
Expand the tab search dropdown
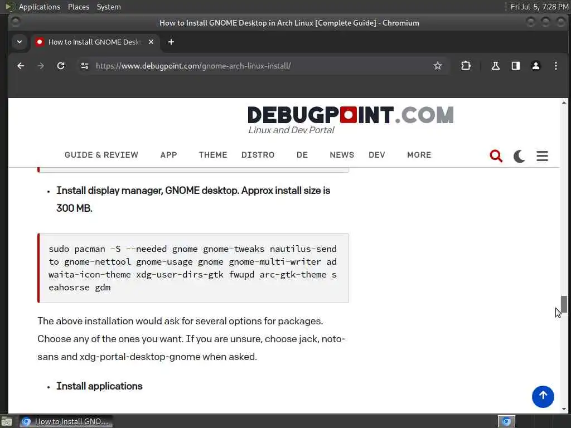tap(20, 42)
